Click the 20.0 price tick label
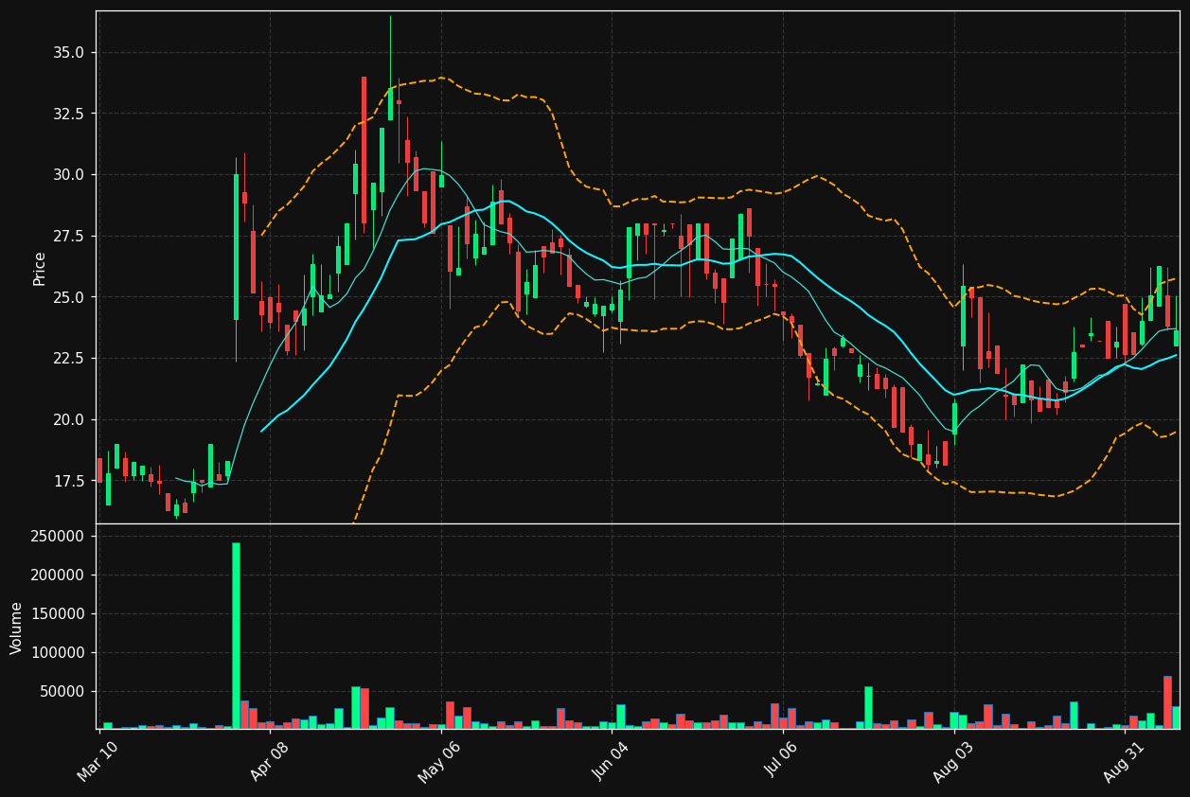 pyautogui.click(x=67, y=420)
